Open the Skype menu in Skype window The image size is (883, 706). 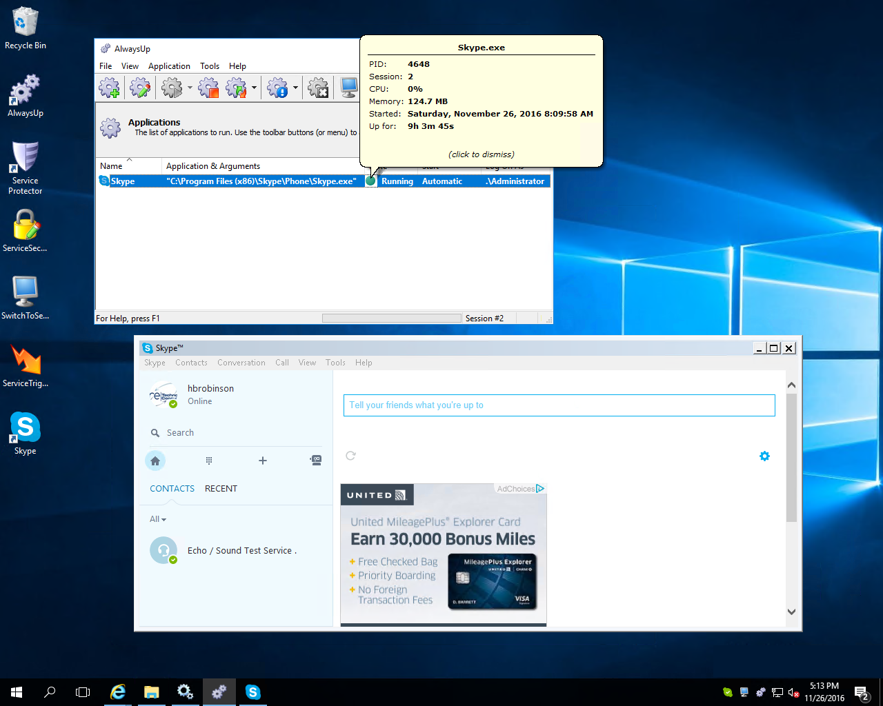click(155, 363)
